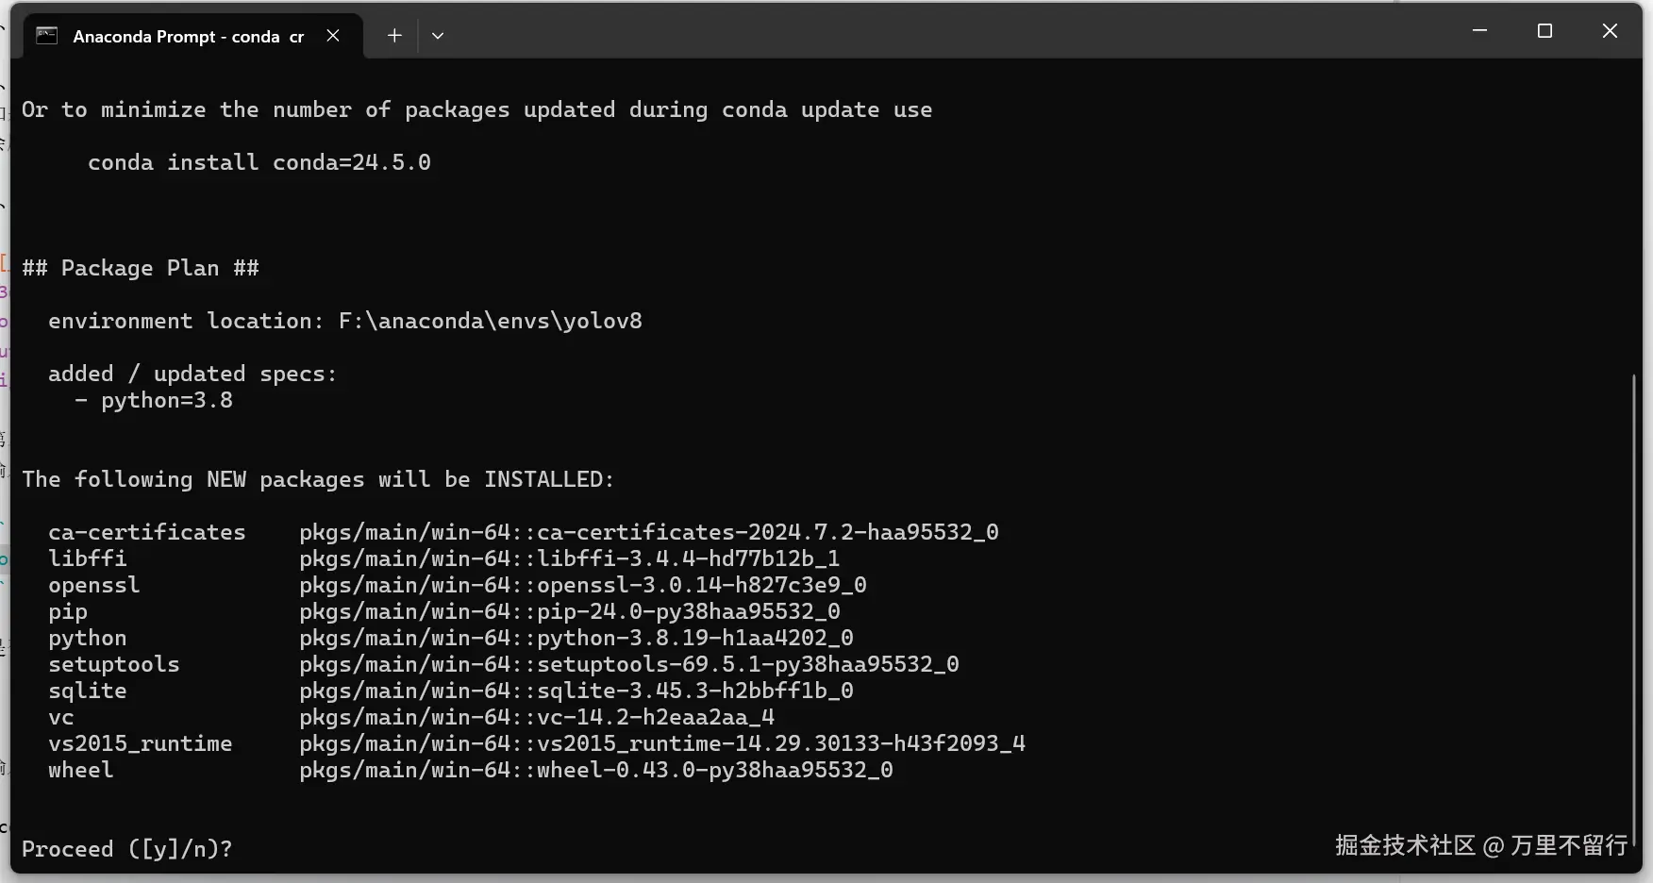The height and width of the screenshot is (883, 1653).
Task: Close the Anaconda Prompt tab
Action: (333, 36)
